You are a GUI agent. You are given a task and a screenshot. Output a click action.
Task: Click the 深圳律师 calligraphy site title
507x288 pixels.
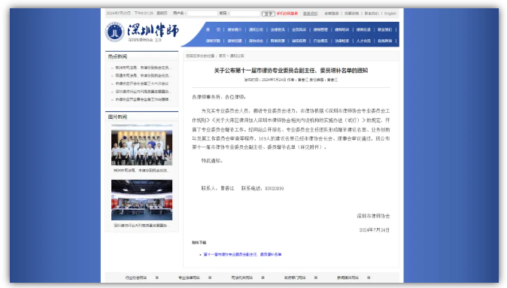pyautogui.click(x=153, y=30)
